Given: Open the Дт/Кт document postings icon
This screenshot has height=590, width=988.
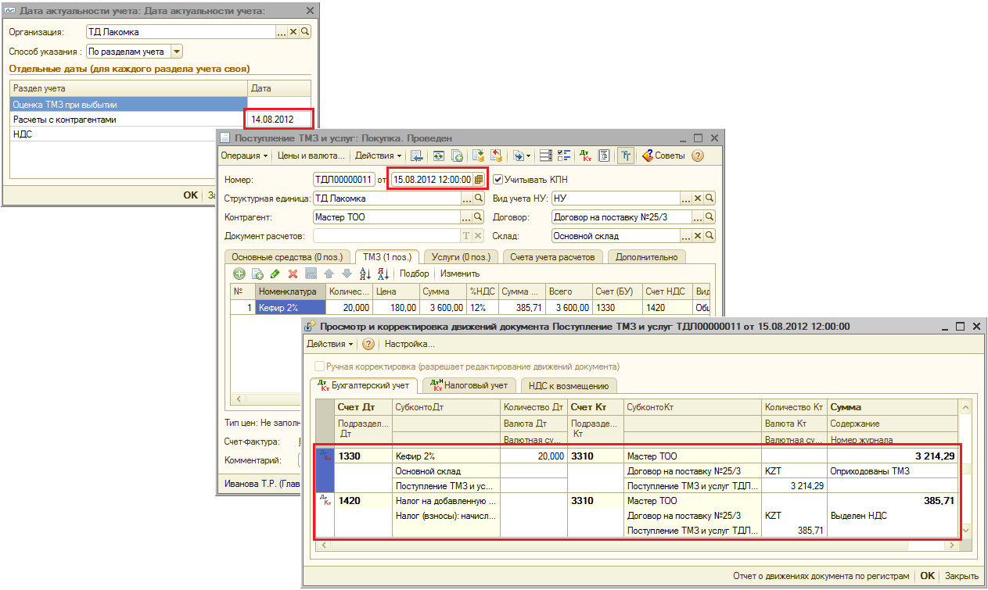Looking at the screenshot, I should tap(585, 156).
